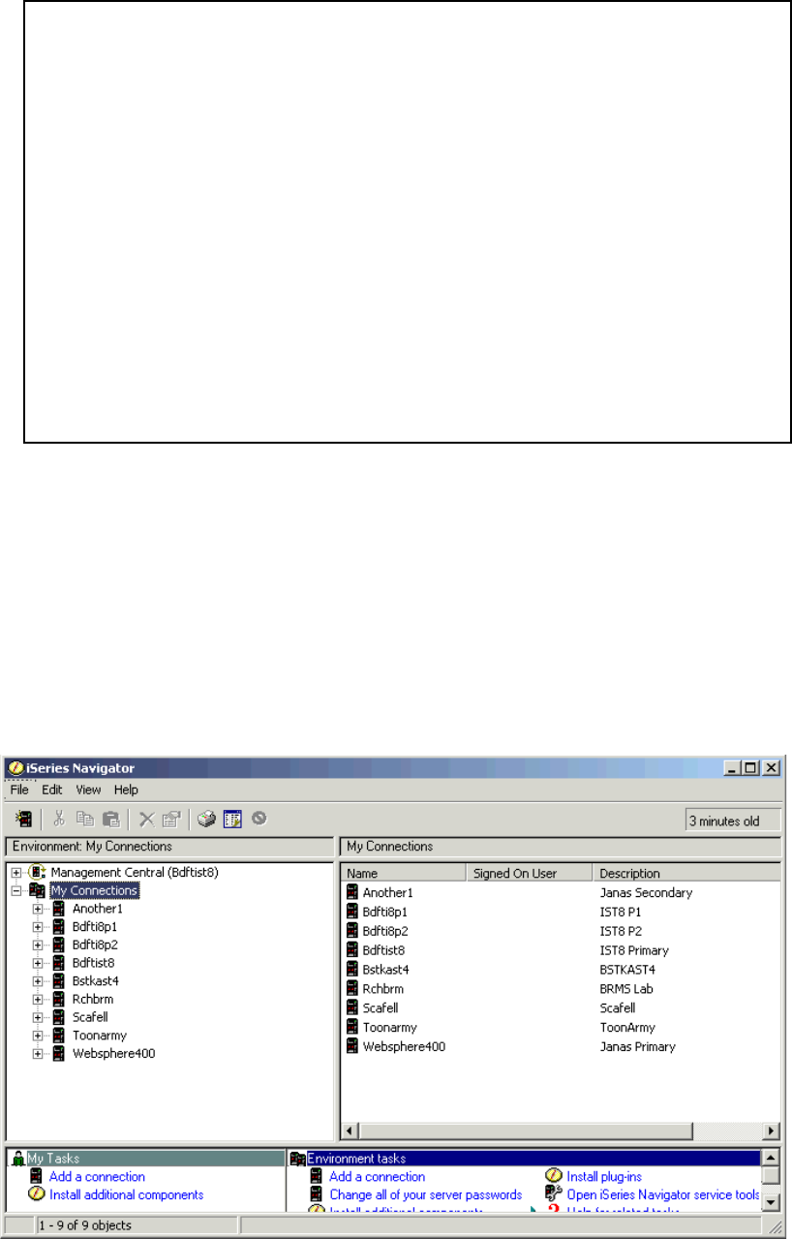Select Websphere400 icon in connections list
The height and width of the screenshot is (1239, 792).
click(352, 1046)
